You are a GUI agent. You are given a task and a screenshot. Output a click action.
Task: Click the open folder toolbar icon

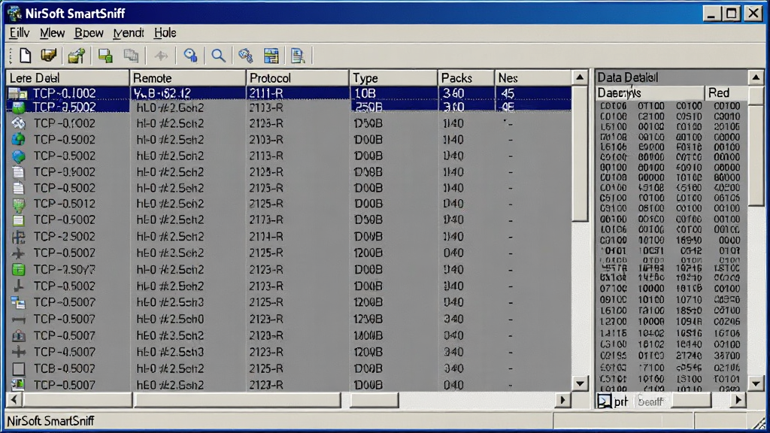pos(49,56)
